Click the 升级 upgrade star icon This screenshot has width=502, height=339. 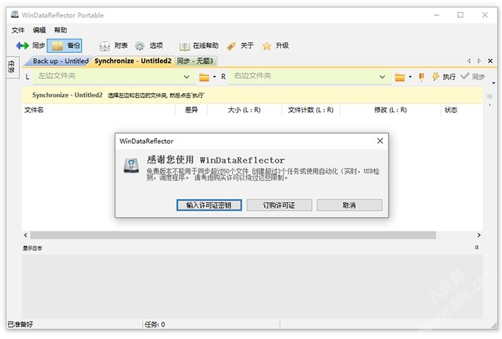pyautogui.click(x=266, y=46)
